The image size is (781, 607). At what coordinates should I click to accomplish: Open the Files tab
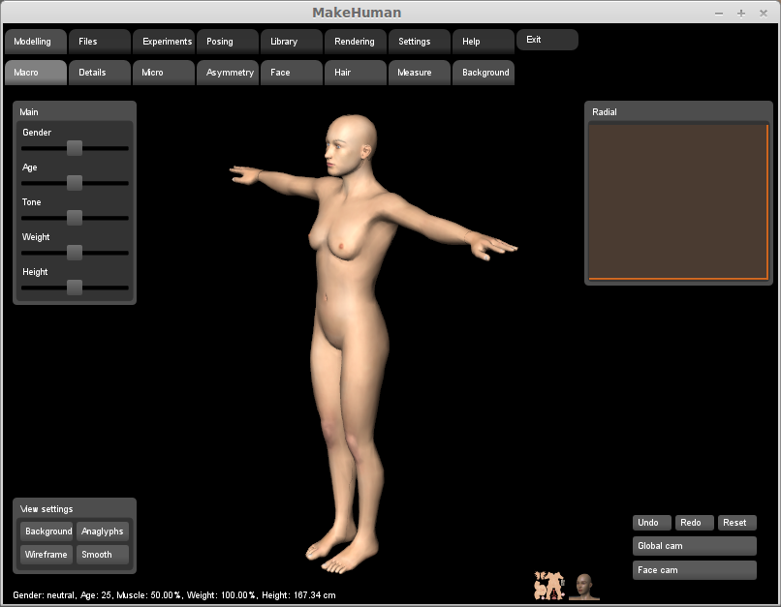coord(100,42)
